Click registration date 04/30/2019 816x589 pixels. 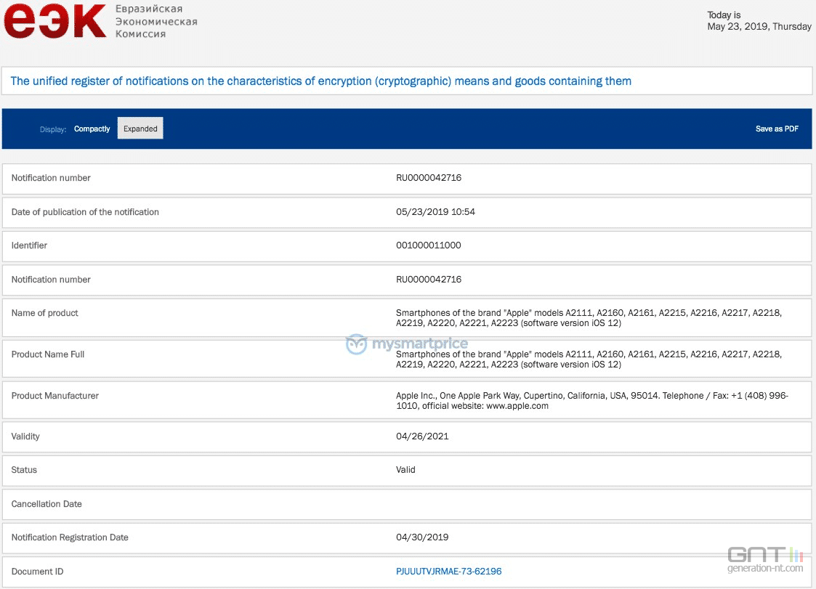click(422, 537)
